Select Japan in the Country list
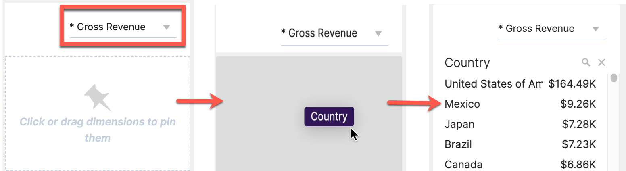The width and height of the screenshot is (626, 171). click(x=459, y=124)
